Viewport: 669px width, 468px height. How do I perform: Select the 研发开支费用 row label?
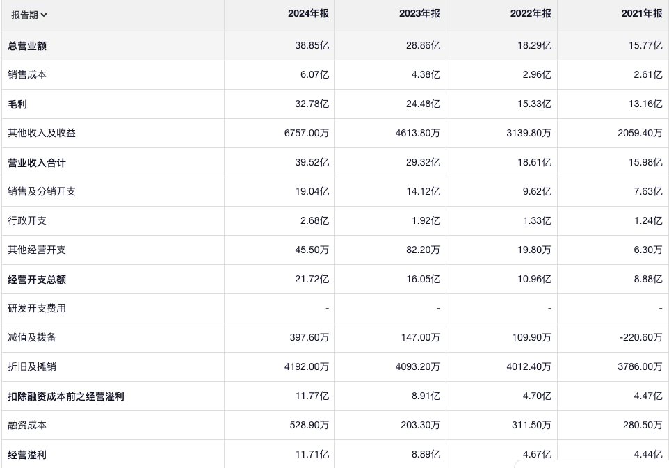point(37,308)
